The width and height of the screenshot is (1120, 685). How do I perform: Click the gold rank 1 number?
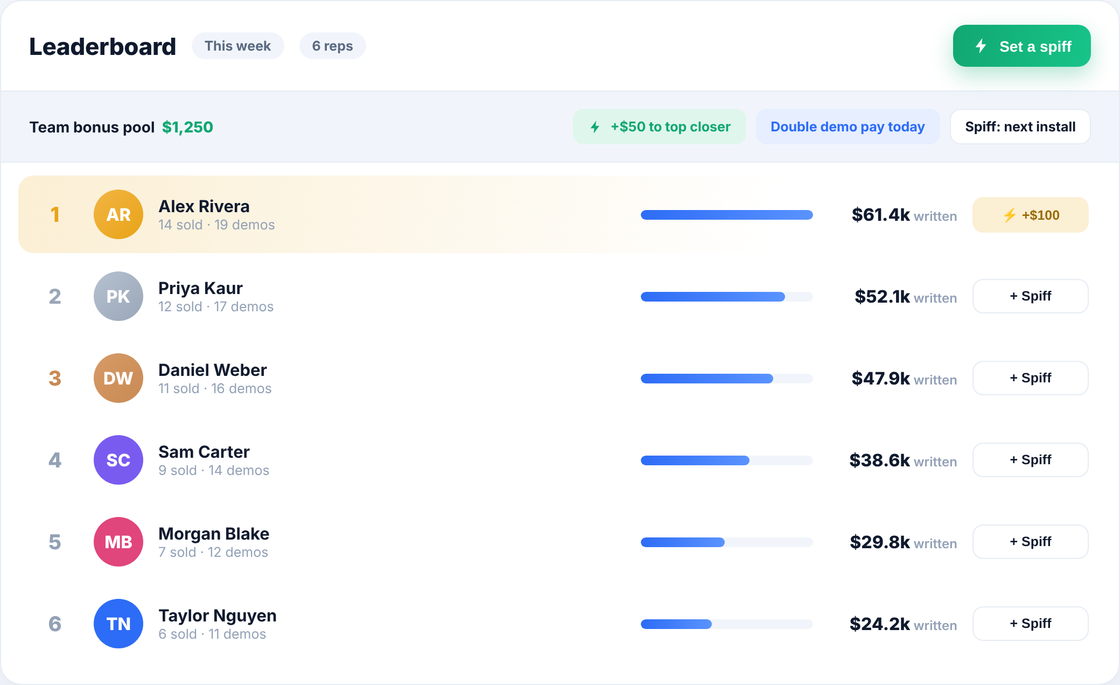tap(55, 215)
